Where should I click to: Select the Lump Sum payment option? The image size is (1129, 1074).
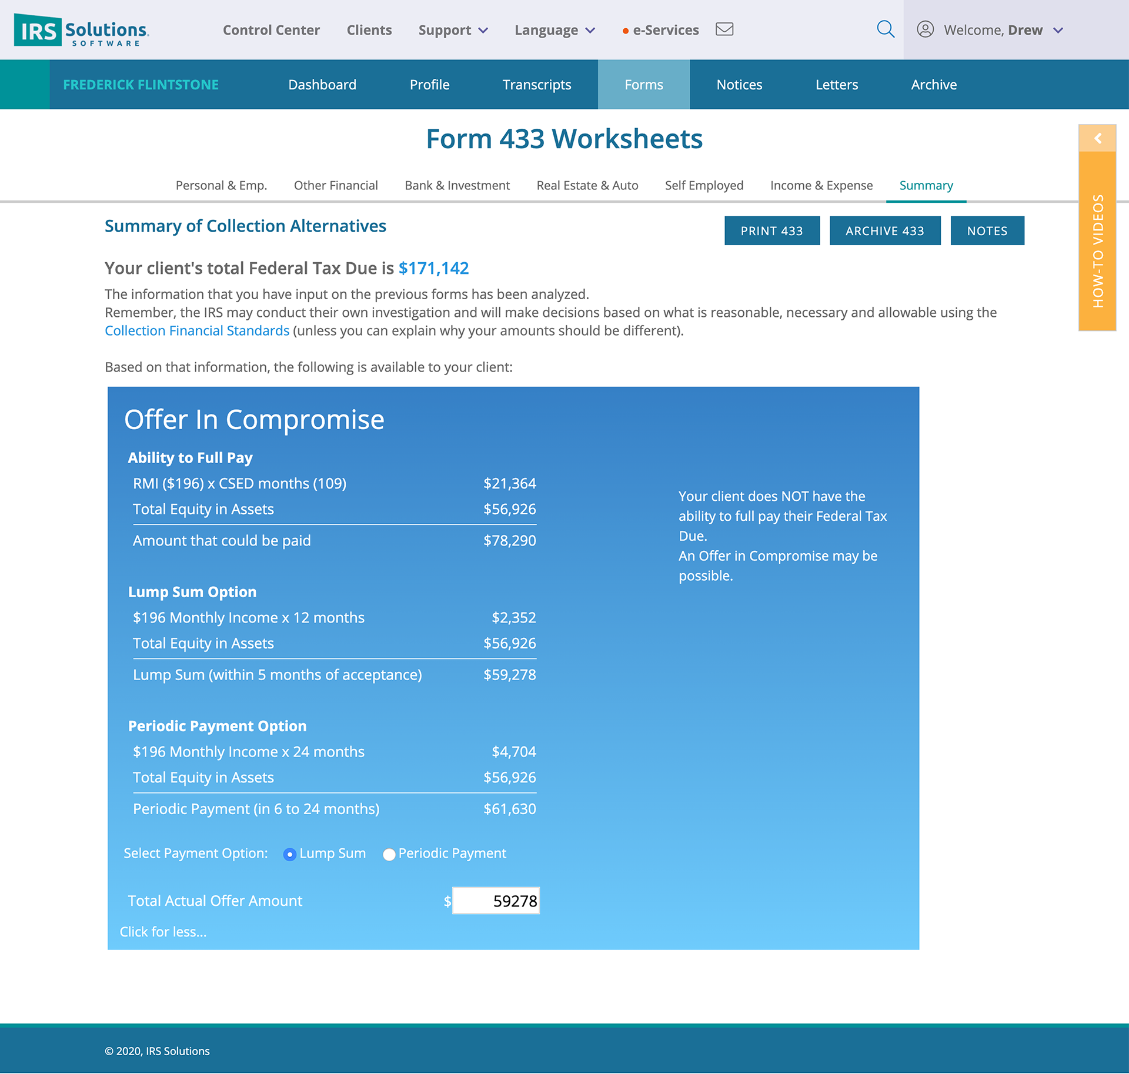[289, 854]
